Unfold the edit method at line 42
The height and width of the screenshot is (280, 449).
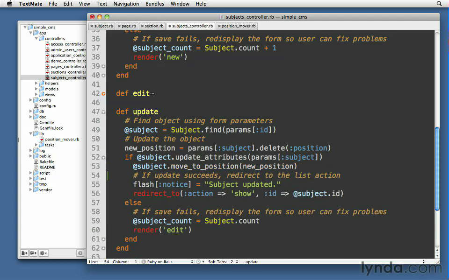(103, 93)
